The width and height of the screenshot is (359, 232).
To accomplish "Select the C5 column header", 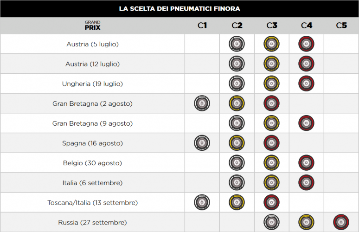I will (x=341, y=25).
